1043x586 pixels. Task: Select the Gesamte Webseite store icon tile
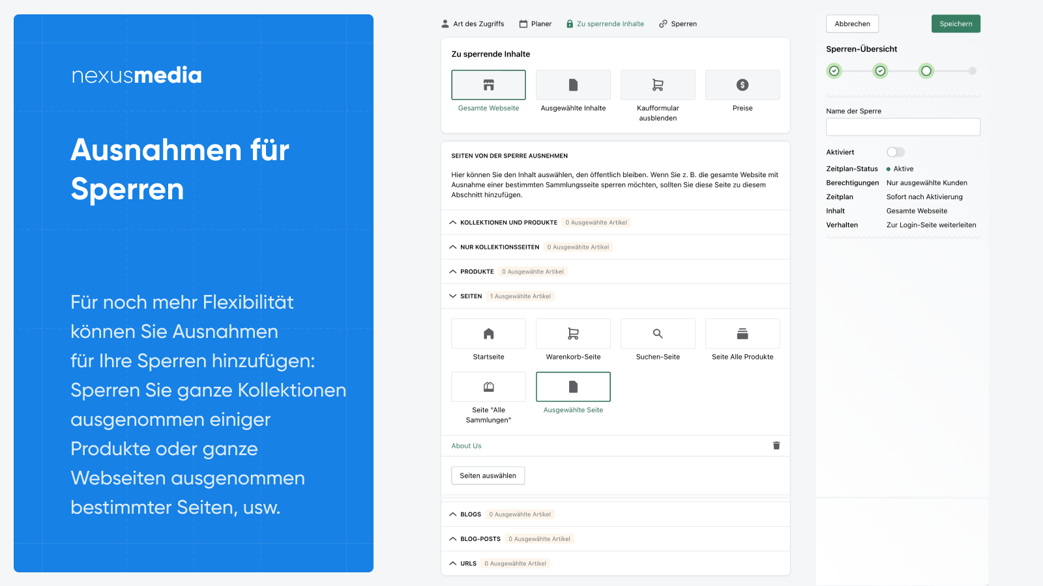click(488, 85)
